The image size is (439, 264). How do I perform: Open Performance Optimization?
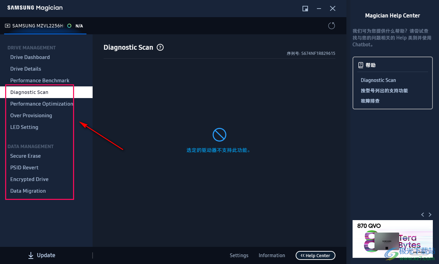coord(42,104)
